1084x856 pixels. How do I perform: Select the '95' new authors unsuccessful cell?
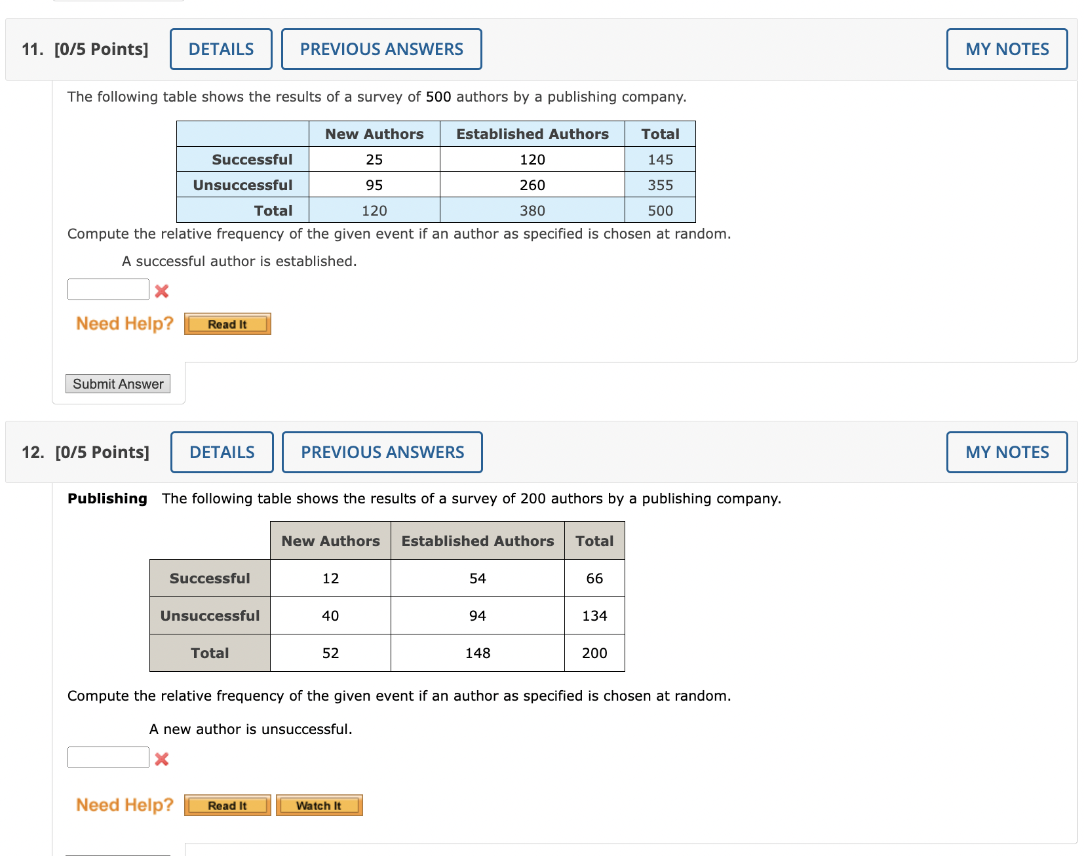pyautogui.click(x=374, y=185)
